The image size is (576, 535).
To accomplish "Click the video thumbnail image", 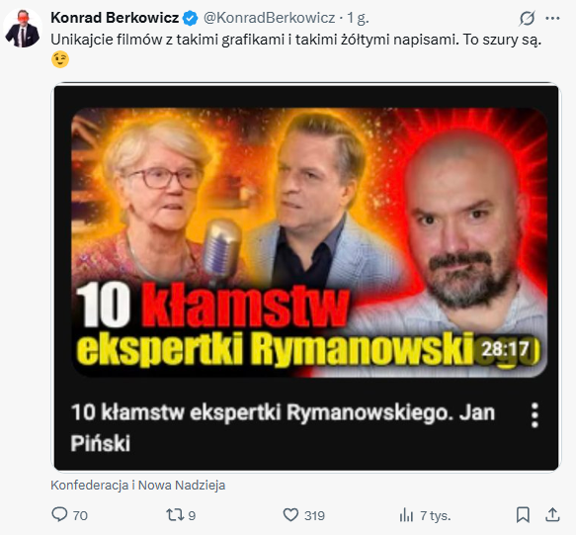I will coord(308,242).
